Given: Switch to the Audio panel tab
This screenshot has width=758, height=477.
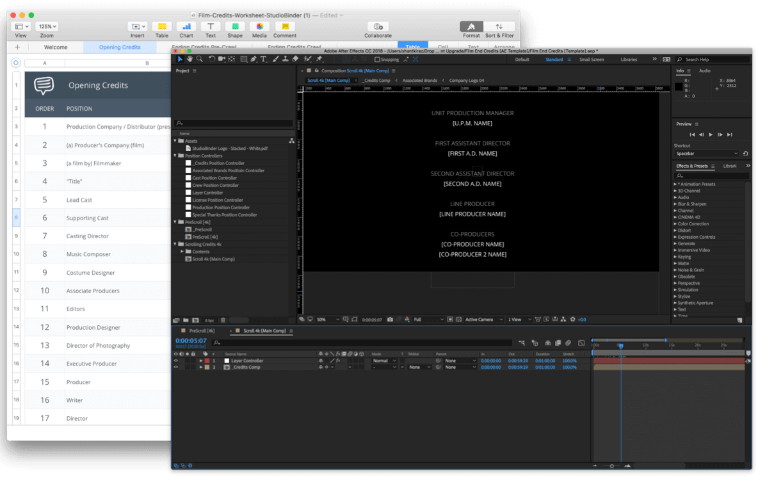Looking at the screenshot, I should pyautogui.click(x=705, y=71).
